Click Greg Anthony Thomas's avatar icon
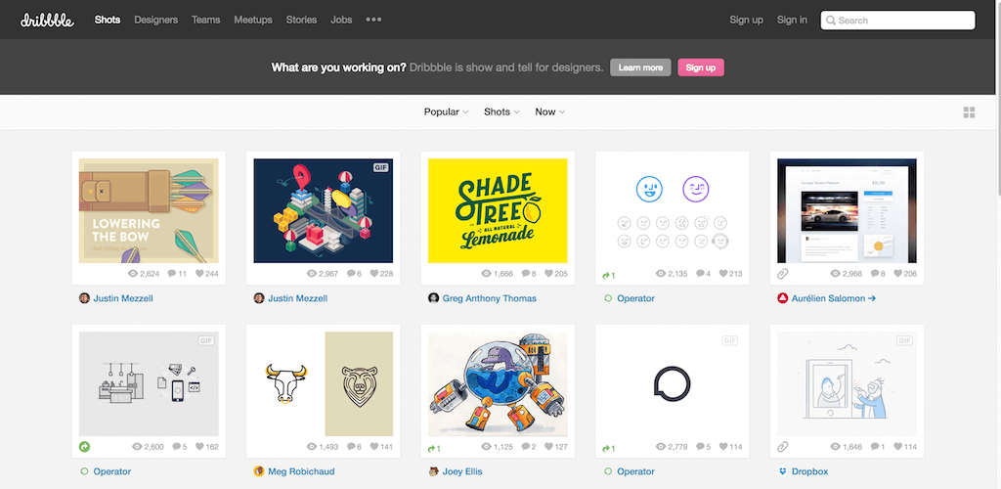 [x=433, y=298]
